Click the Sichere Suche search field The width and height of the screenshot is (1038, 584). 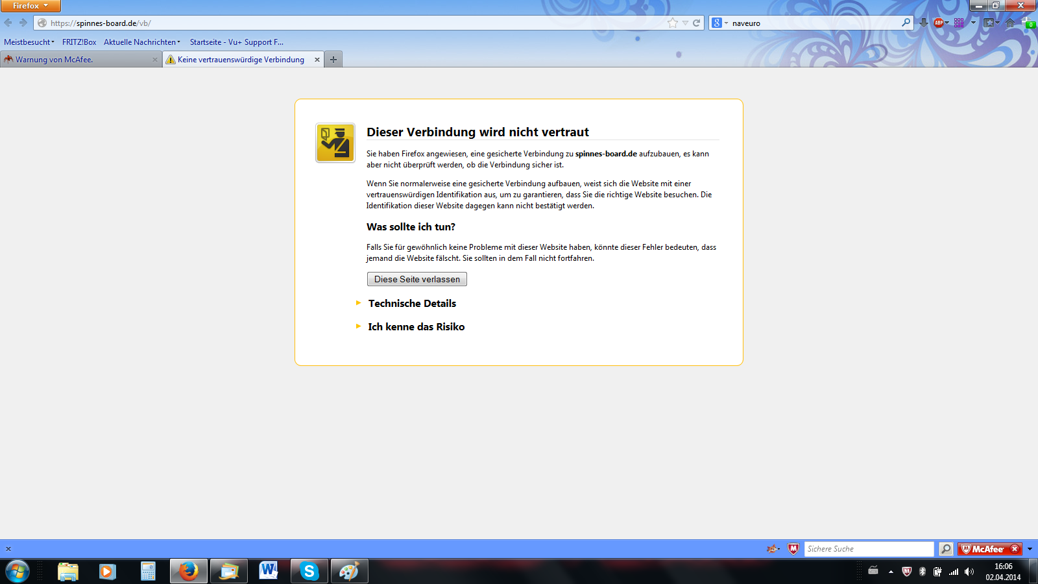tap(868, 549)
